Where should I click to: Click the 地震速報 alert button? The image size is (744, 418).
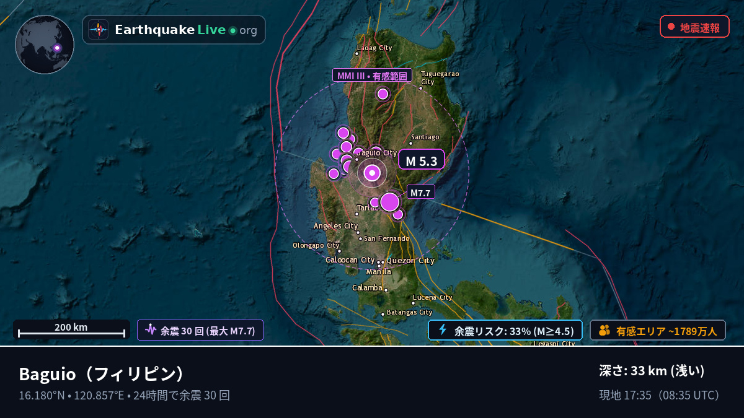point(694,27)
